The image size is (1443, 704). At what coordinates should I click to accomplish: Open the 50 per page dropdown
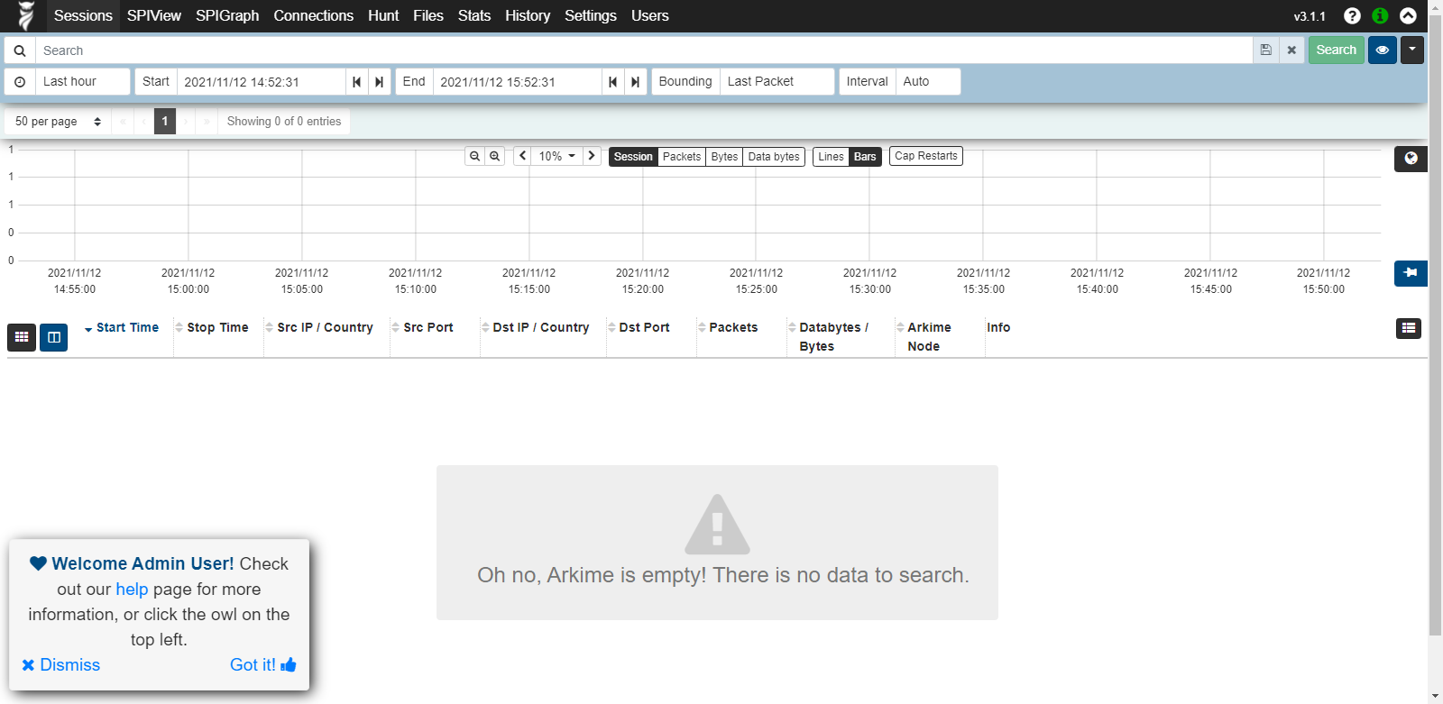tap(58, 121)
